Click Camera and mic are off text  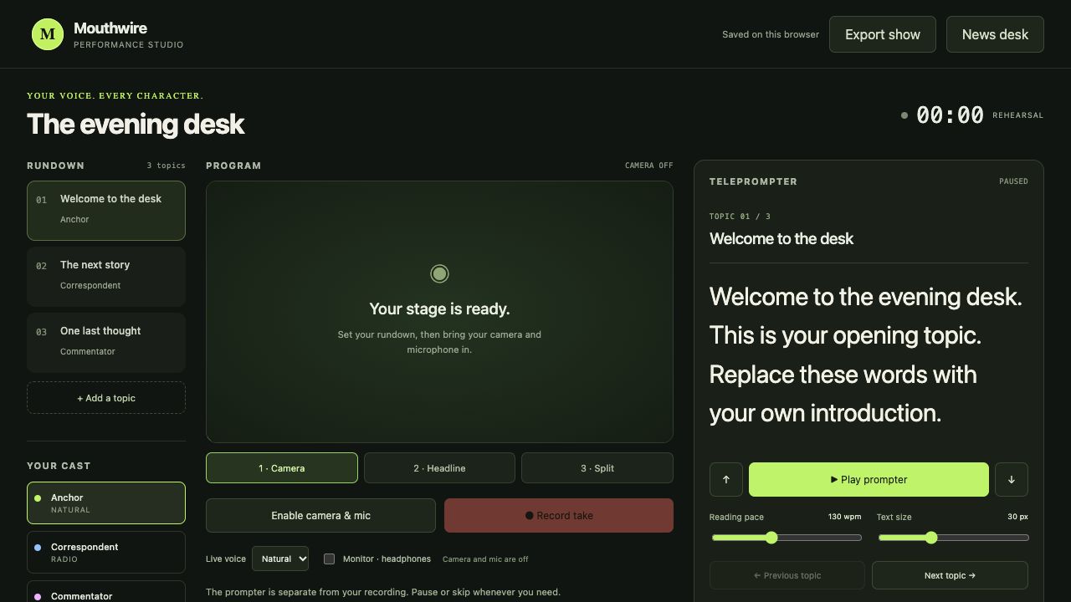coord(485,559)
